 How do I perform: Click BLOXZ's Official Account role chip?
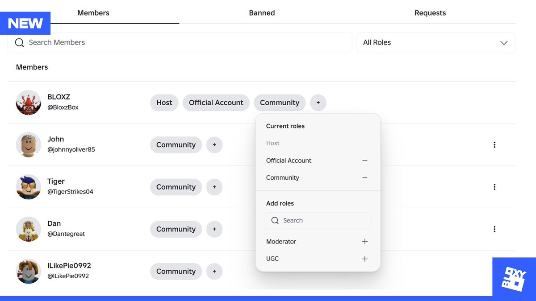pos(216,103)
